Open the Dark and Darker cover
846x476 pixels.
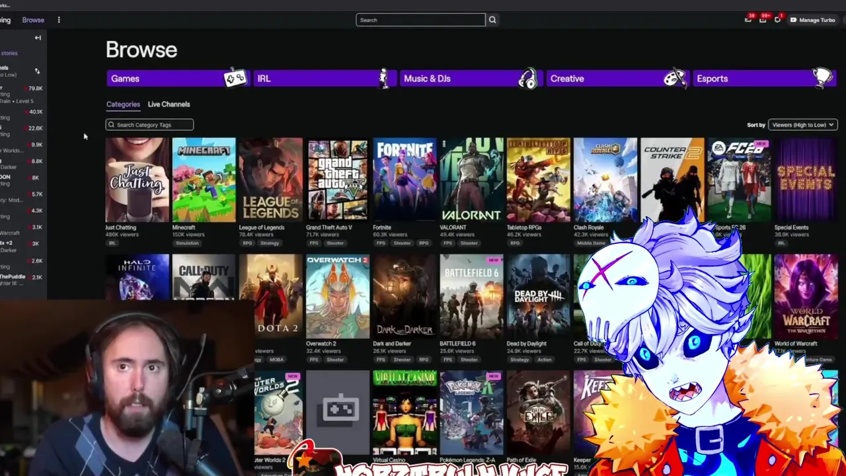pyautogui.click(x=404, y=296)
